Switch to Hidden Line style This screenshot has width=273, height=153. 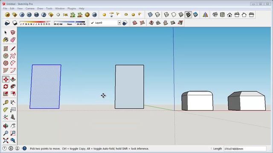click(174, 15)
